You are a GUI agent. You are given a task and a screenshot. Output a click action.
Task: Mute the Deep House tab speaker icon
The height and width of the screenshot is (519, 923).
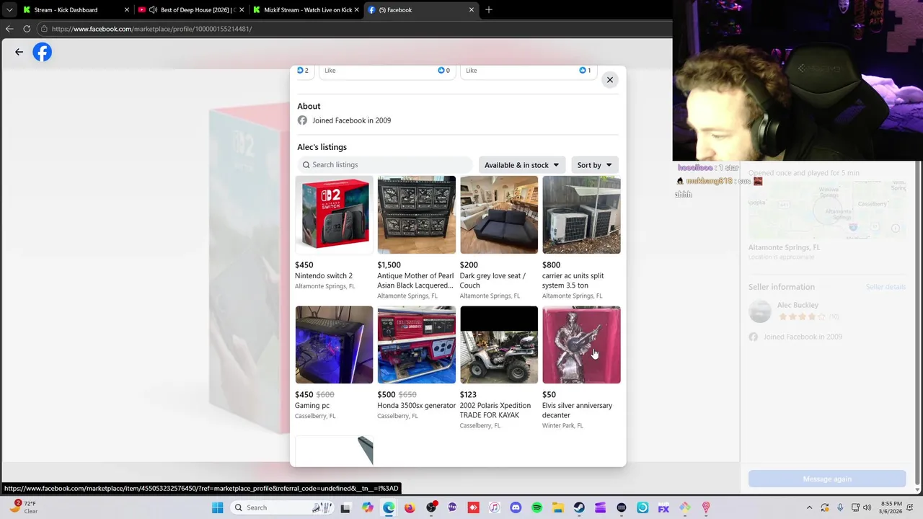[153, 10]
